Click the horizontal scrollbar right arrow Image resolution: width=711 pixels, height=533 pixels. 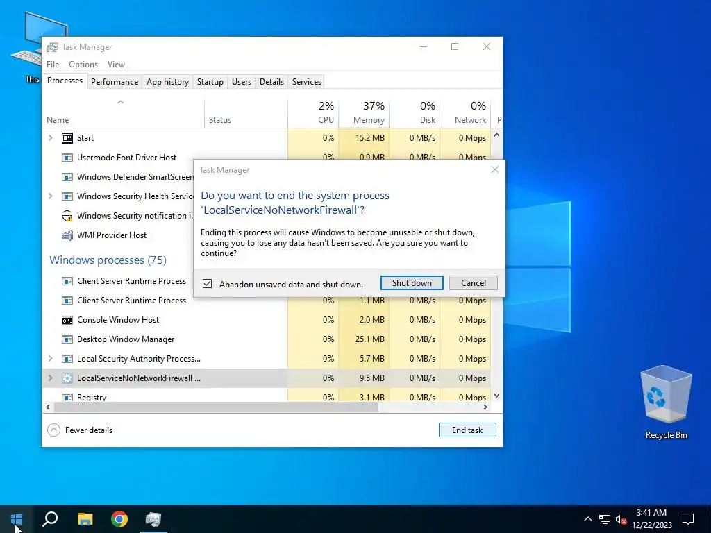click(485, 407)
